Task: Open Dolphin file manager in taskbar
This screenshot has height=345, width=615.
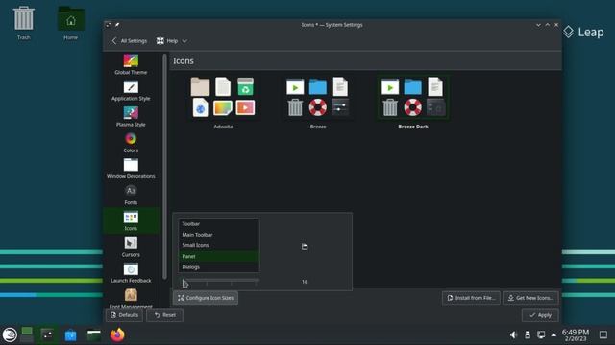Action: pyautogui.click(x=94, y=334)
